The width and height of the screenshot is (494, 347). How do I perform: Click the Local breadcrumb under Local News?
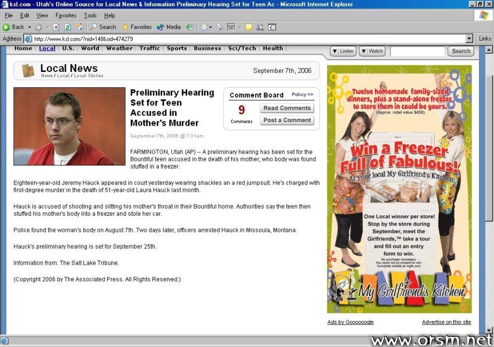[x=63, y=76]
